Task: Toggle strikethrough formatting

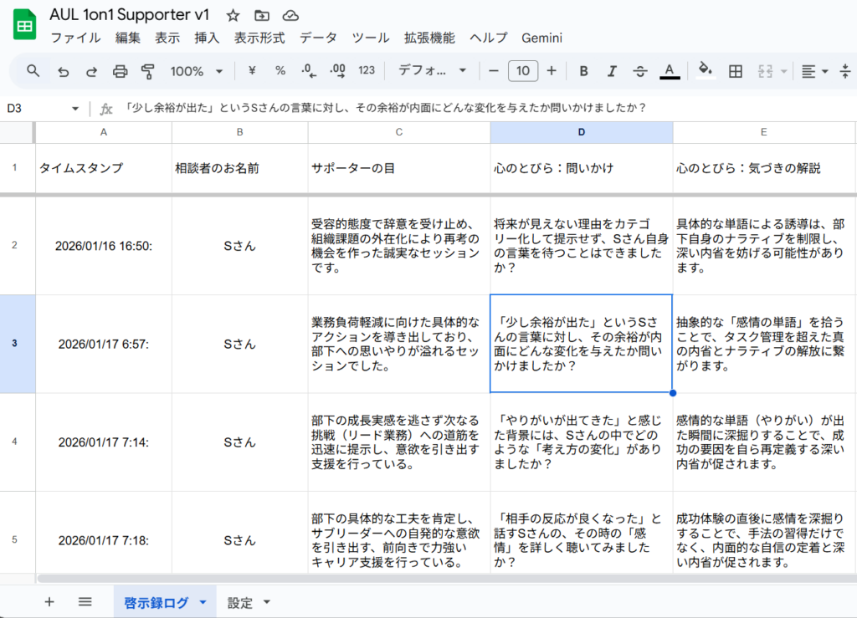Action: tap(640, 71)
